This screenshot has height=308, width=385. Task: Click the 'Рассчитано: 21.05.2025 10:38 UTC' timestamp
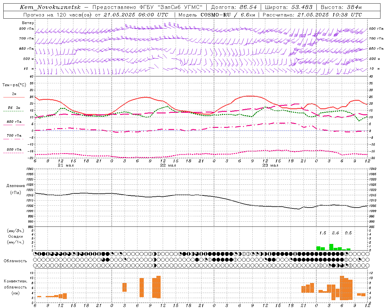(x=312, y=15)
